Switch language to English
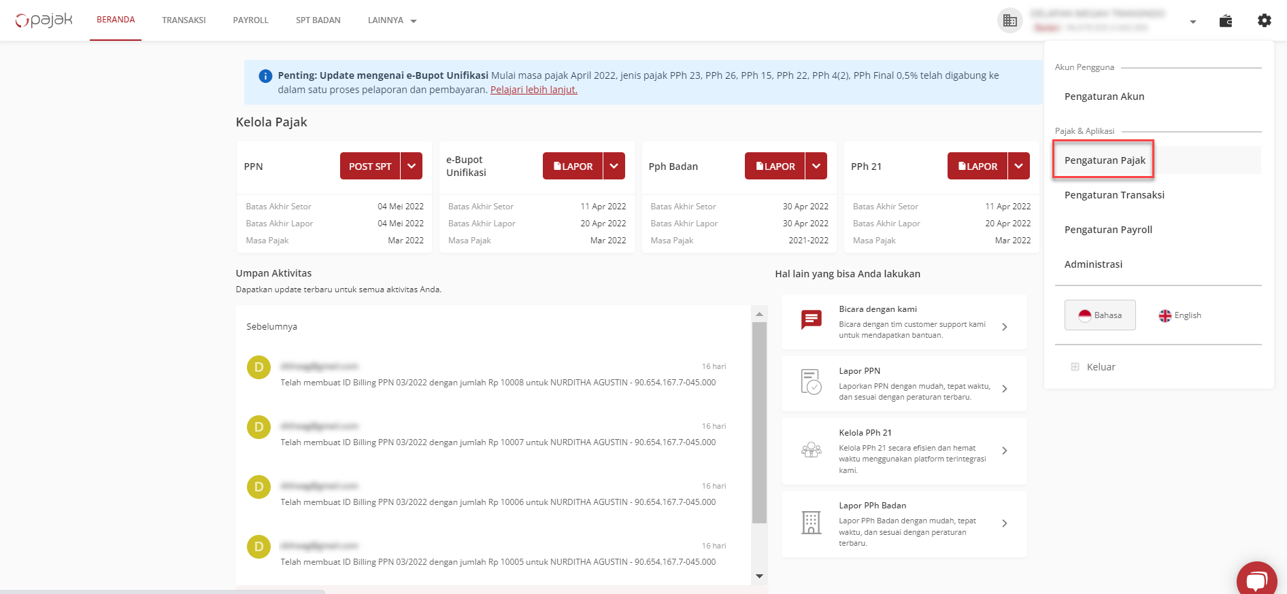 1180,315
